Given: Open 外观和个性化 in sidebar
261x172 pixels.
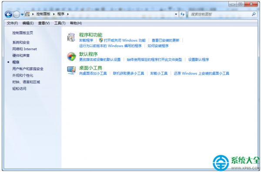Looking at the screenshot, I should [23, 75].
